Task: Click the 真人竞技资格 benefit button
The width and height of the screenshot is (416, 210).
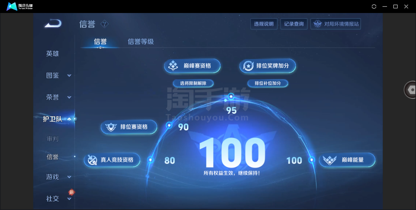Action: tap(112, 160)
